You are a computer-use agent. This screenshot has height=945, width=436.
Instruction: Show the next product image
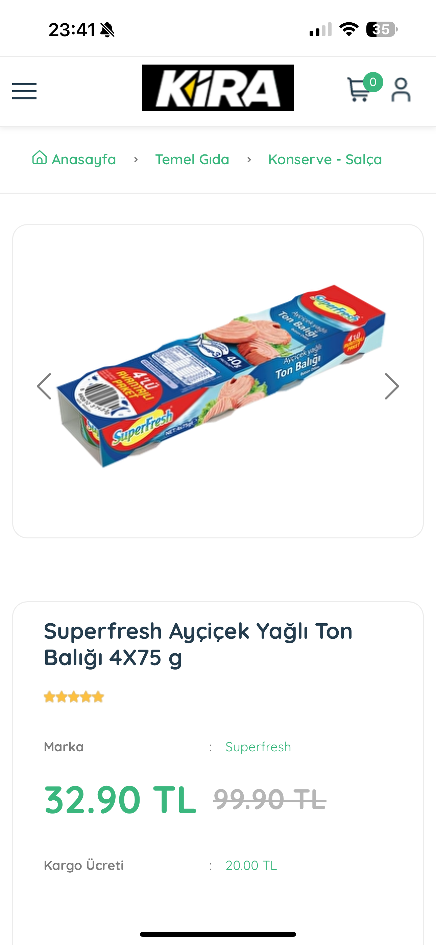(x=392, y=386)
